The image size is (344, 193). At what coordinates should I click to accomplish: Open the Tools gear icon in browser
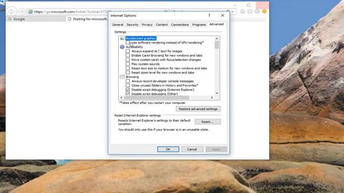click(257, 11)
